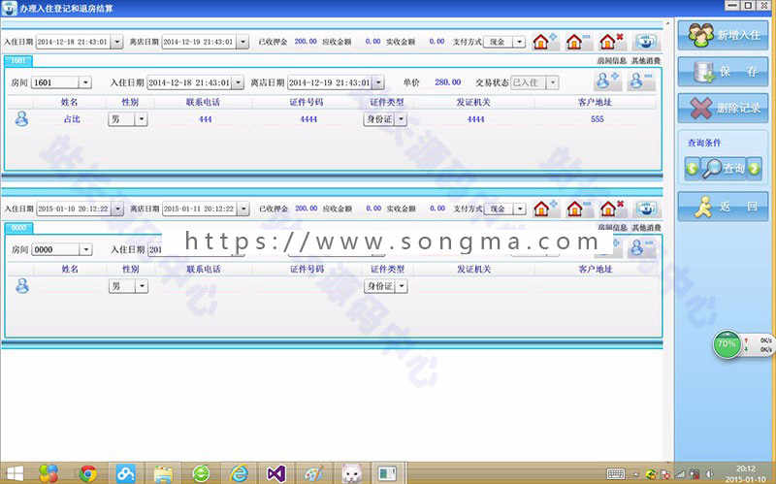Click the blue cloud app taskbar icon
The width and height of the screenshot is (776, 484).
coord(126,473)
